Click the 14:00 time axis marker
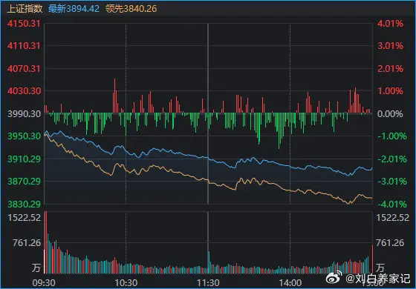 (x=290, y=283)
